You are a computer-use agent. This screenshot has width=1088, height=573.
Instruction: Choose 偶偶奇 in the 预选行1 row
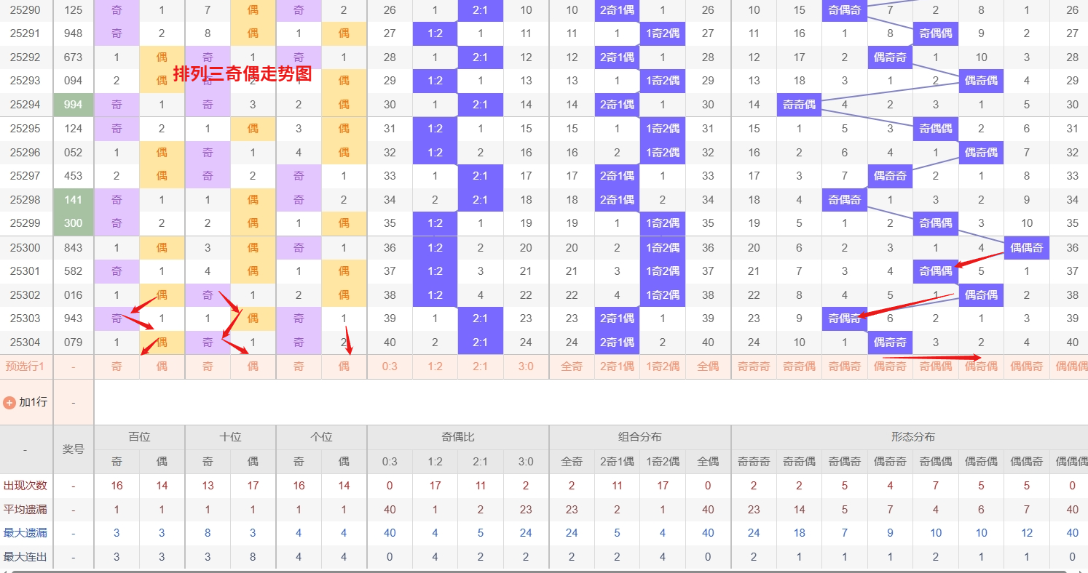coord(1027,366)
